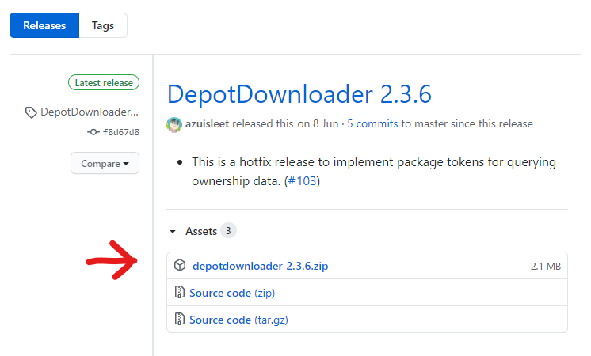Open the DepotDownloader 2.3.6 release title

pos(299,94)
